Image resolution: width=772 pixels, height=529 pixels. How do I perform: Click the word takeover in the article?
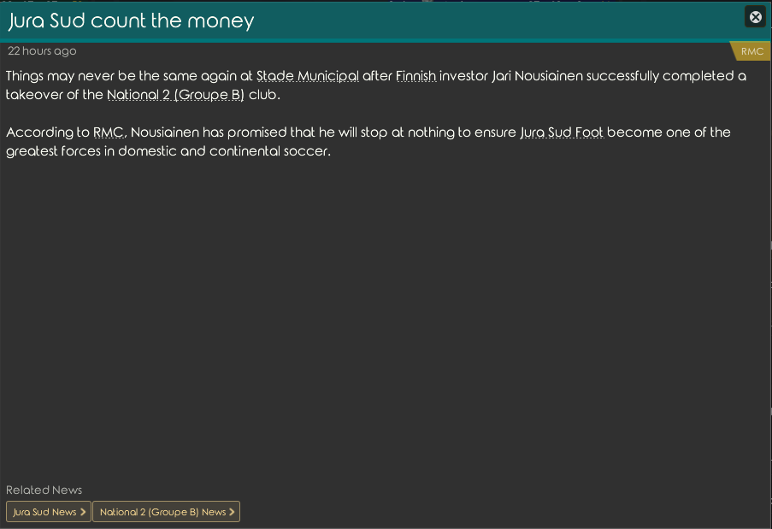34,95
